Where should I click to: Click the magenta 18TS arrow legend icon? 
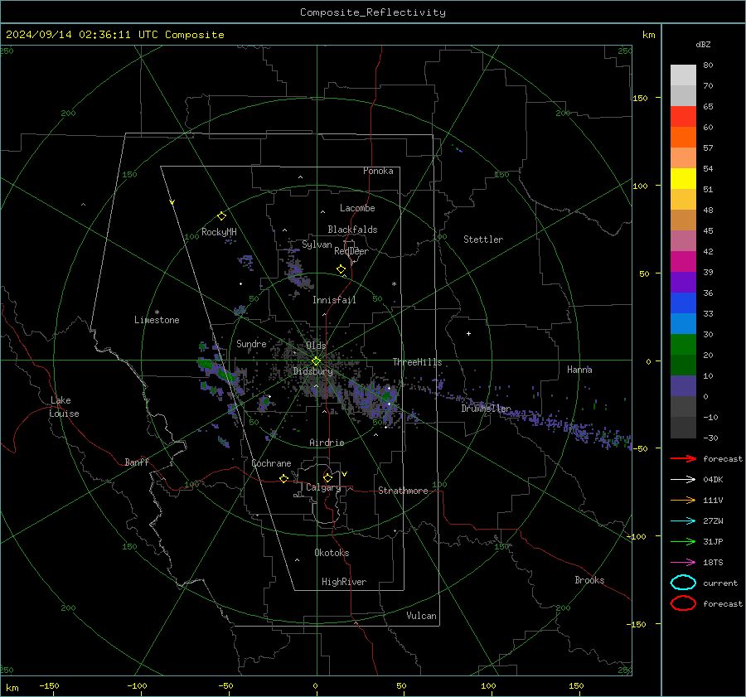click(683, 563)
